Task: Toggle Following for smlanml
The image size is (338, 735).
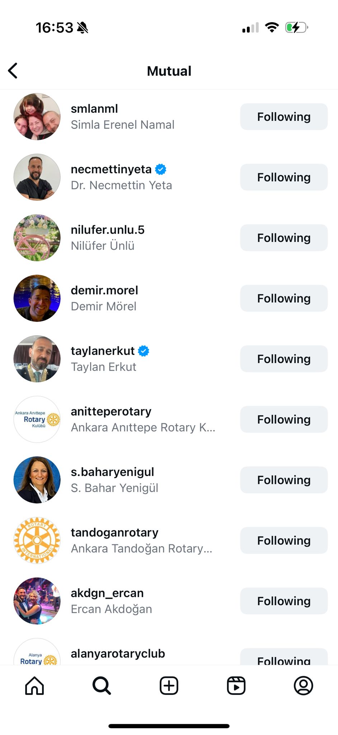Action: pyautogui.click(x=283, y=117)
